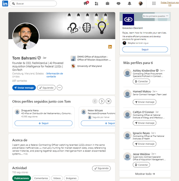Click the University of Maryland logo icon
This screenshot has width=179, height=181.
pyautogui.click(x=73, y=66)
